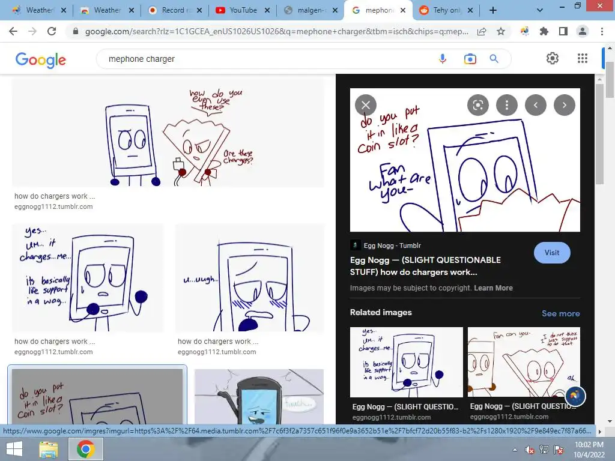Bookmark this page with the star icon
615x461 pixels.
pyautogui.click(x=501, y=31)
